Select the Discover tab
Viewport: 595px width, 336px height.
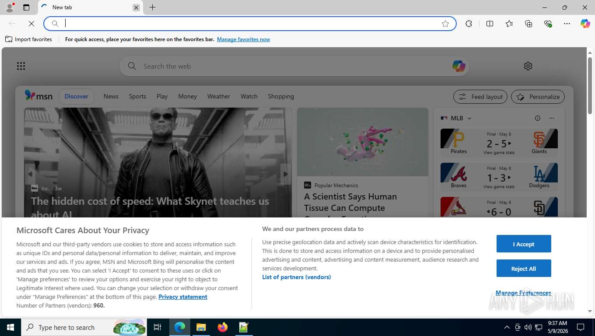pos(77,96)
